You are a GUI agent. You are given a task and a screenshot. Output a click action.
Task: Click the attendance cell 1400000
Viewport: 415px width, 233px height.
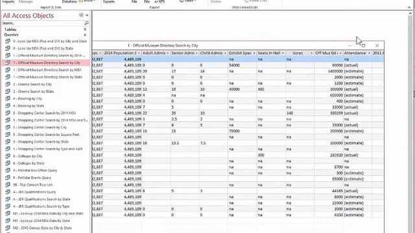[x=329, y=71]
